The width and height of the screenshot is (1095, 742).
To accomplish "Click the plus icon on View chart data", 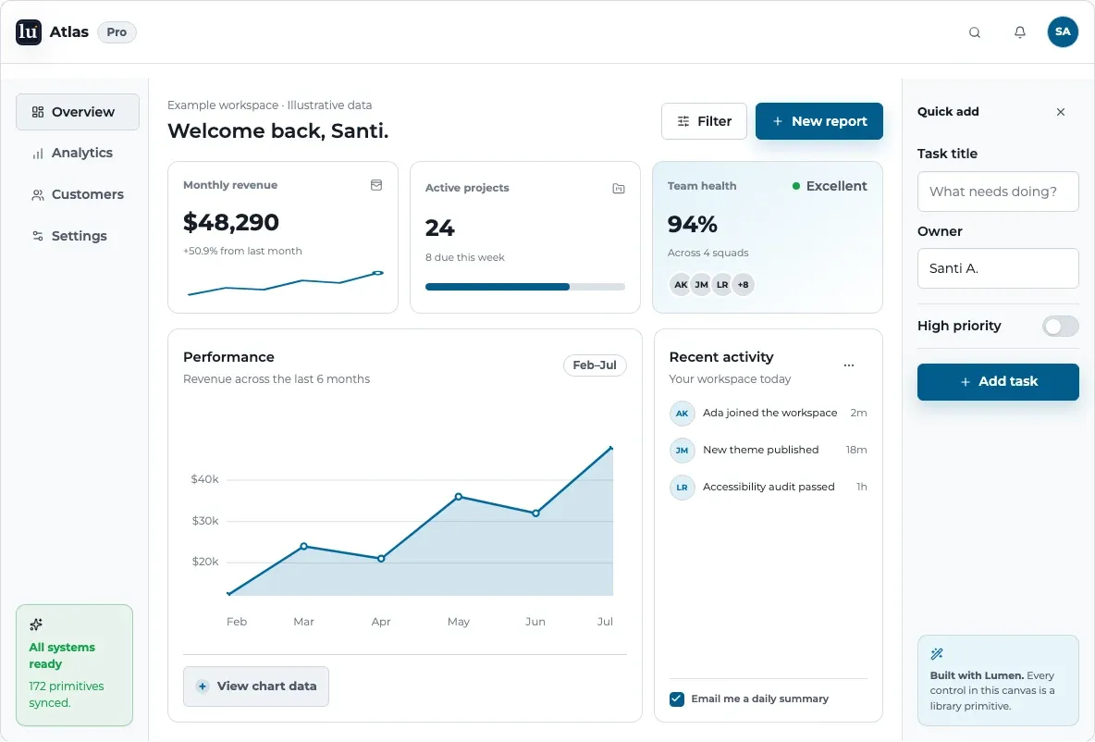I will click(202, 686).
